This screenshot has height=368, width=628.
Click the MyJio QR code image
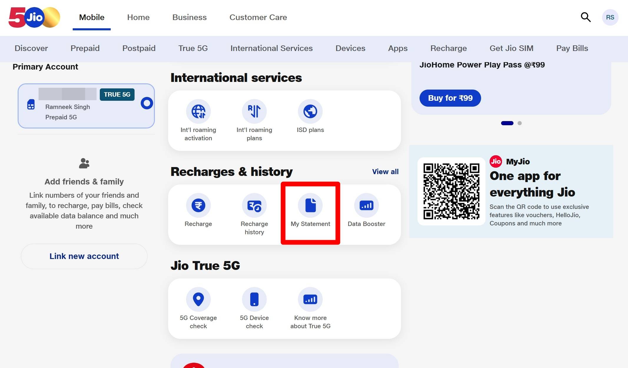click(451, 191)
